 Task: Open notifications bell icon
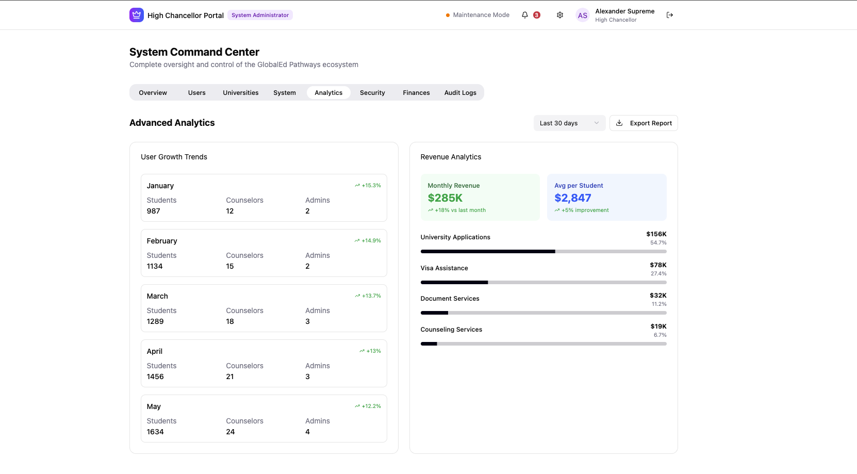525,15
